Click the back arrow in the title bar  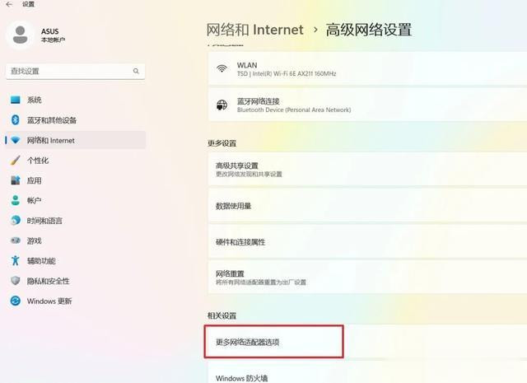[x=9, y=4]
